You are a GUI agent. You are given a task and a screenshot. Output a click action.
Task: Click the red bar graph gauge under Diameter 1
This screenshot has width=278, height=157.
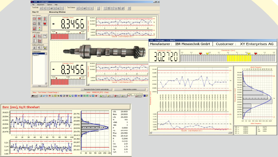[68, 37]
